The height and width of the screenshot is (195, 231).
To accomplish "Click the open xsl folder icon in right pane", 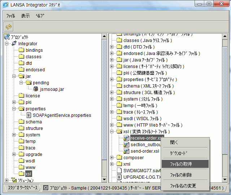I will 119,131.
